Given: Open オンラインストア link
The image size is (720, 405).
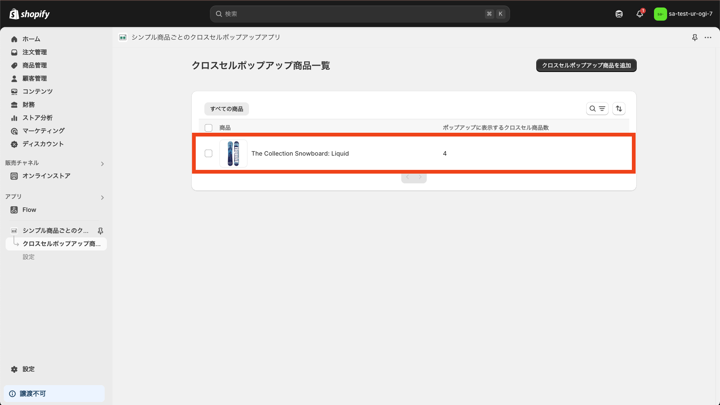Looking at the screenshot, I should pyautogui.click(x=46, y=175).
